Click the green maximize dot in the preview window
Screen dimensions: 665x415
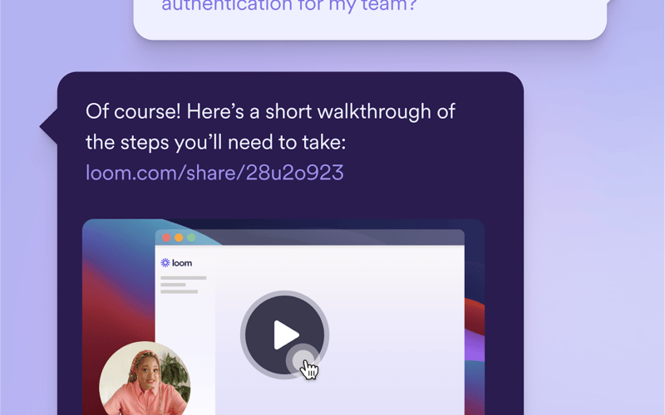tap(191, 237)
